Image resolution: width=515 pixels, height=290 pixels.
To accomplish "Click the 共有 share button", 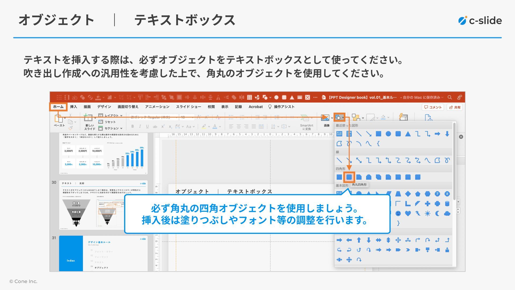I will [455, 107].
